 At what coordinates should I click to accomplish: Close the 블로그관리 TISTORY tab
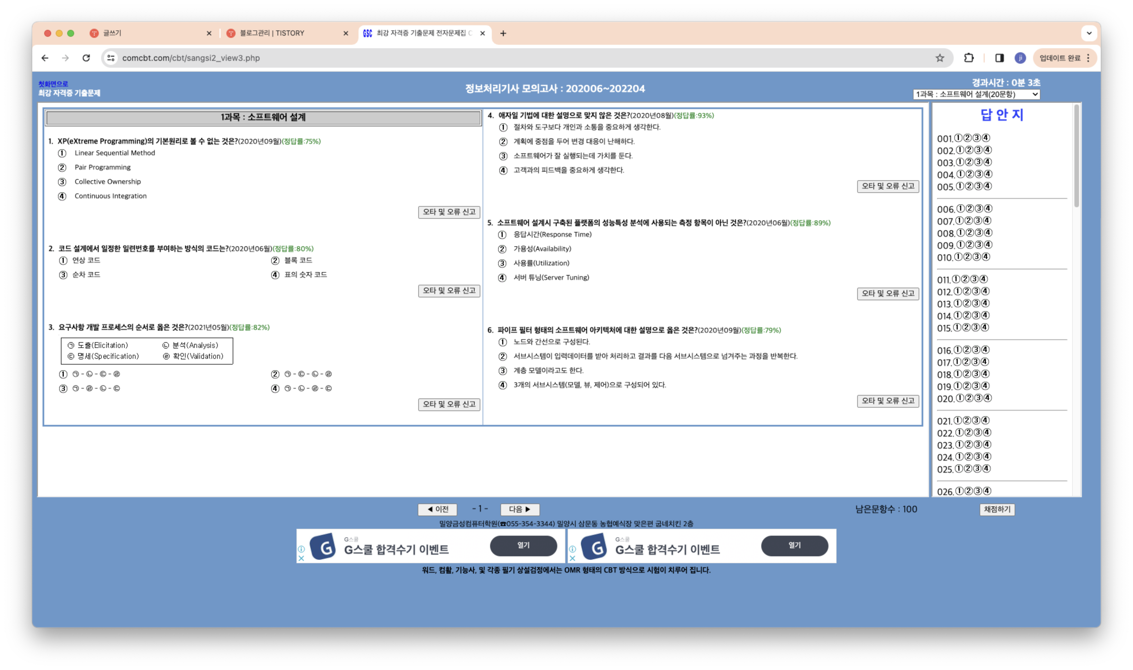346,33
